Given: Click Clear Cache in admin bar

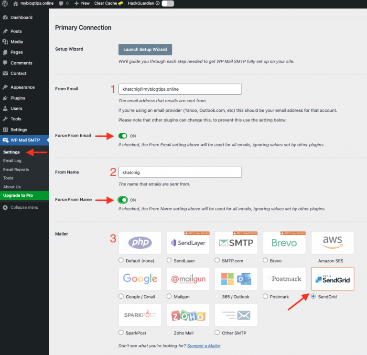Looking at the screenshot, I should (x=108, y=3).
